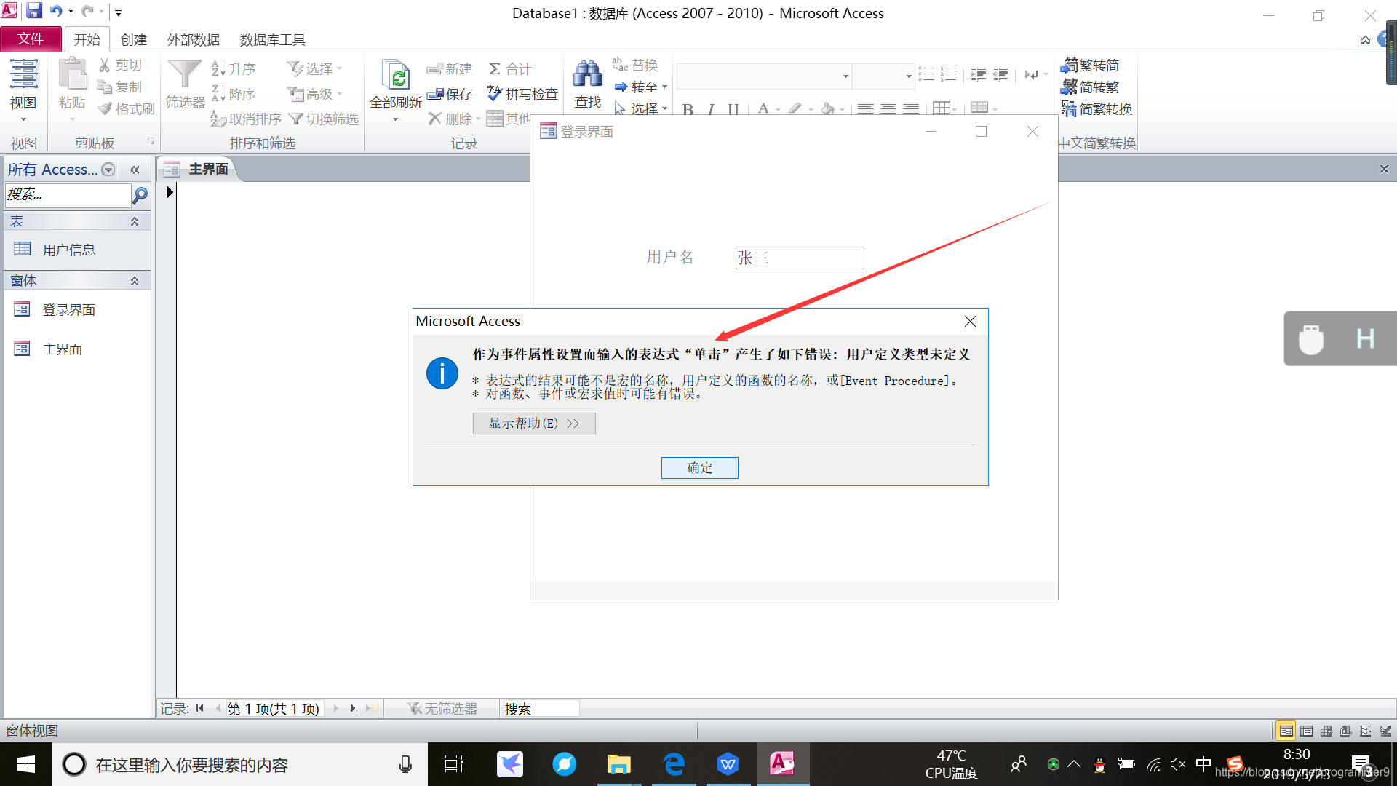Image resolution: width=1397 pixels, height=786 pixels.
Task: Click the 筛选器 filter funnel icon
Action: (184, 75)
